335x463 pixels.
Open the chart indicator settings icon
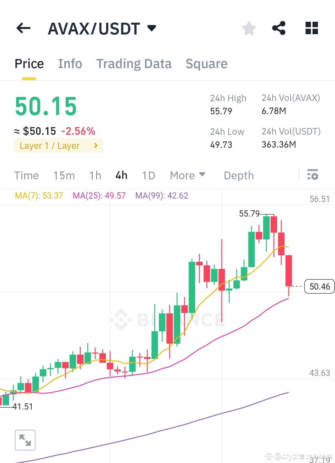point(313,175)
